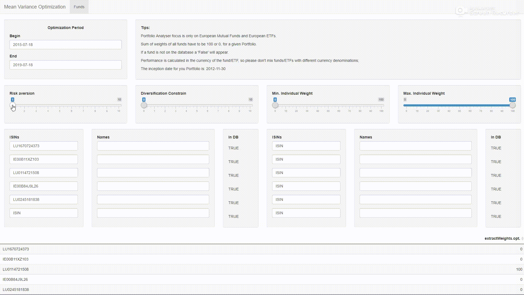This screenshot has height=295, width=524.
Task: Grab the Risk aversion slider handle
Action: (x=13, y=105)
